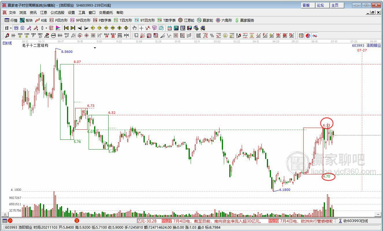Image resolution: width=383 pixels, height=231 pixels.
Task: Open the 文件 menu
Action: coord(12,13)
